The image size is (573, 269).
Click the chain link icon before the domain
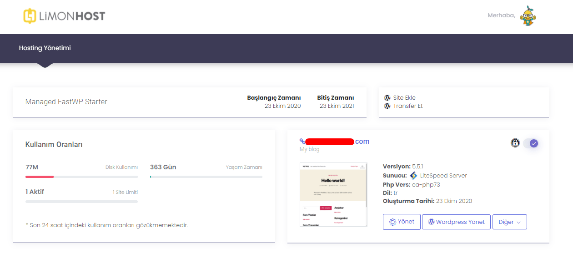302,142
